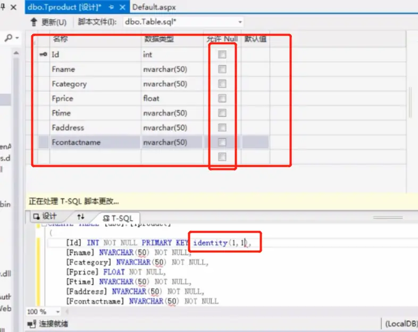Click the pin icon on the dbo.Tproduct tab
The width and height of the screenshot is (418, 332).
click(111, 7)
